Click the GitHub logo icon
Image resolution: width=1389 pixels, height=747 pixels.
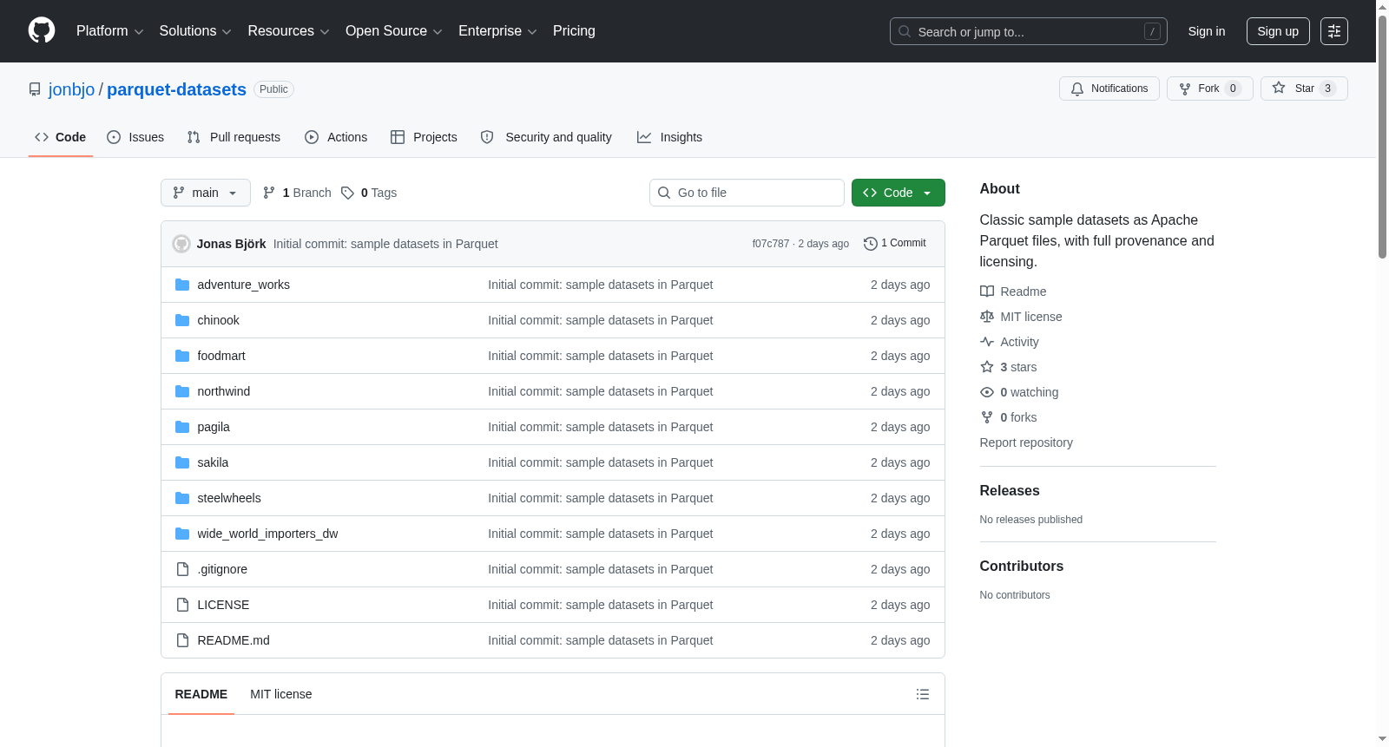tap(42, 31)
